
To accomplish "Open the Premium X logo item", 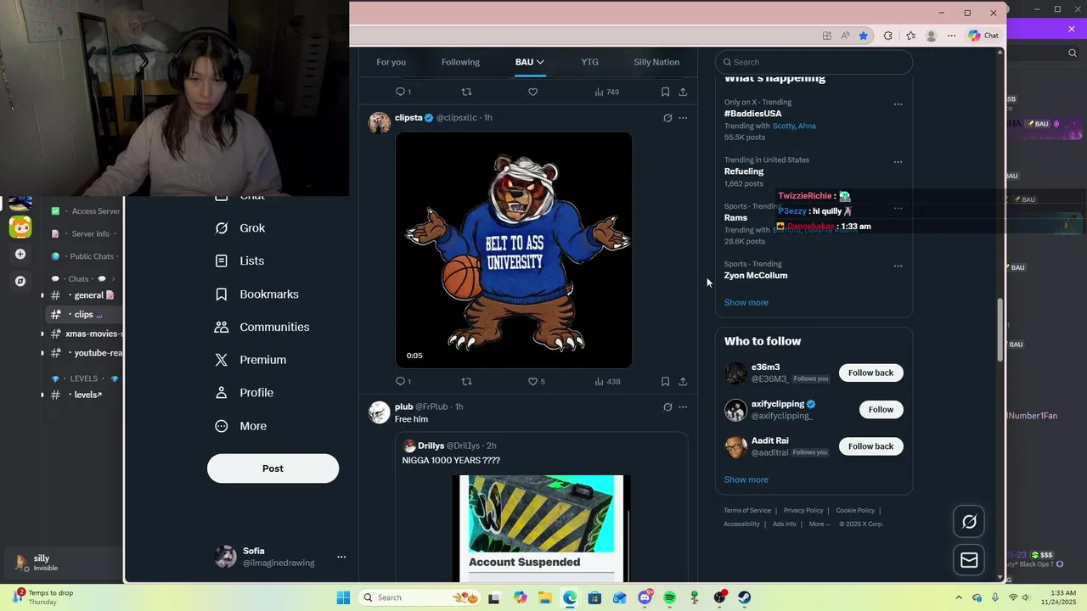I will coord(222,360).
